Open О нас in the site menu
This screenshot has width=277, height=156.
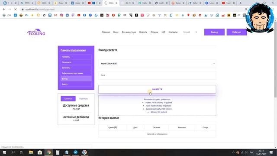(x=116, y=32)
